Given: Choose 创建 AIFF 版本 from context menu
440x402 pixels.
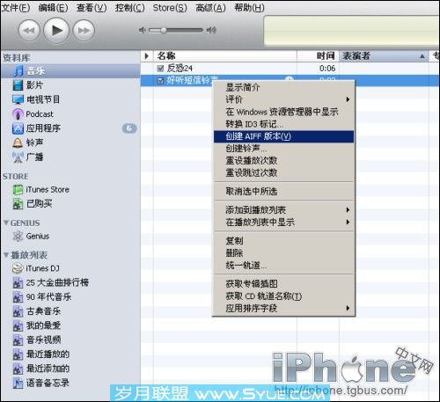Looking at the screenshot, I should [x=284, y=136].
